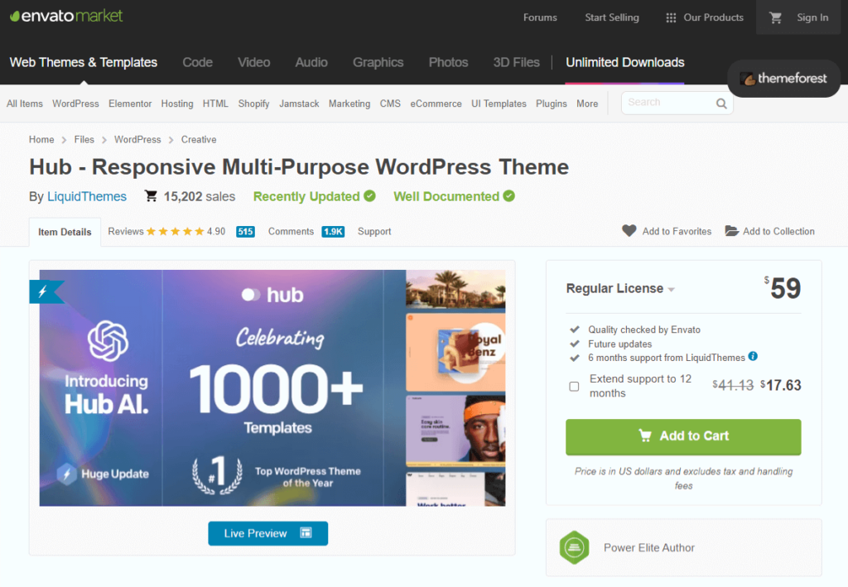
Task: Select the eCommerce category
Action: click(436, 103)
